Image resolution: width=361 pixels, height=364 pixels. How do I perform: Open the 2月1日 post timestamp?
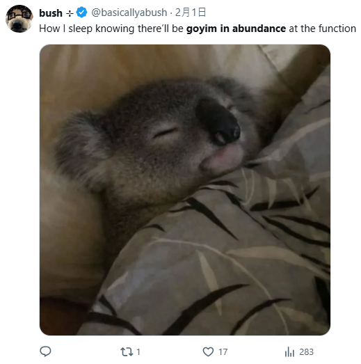[191, 13]
